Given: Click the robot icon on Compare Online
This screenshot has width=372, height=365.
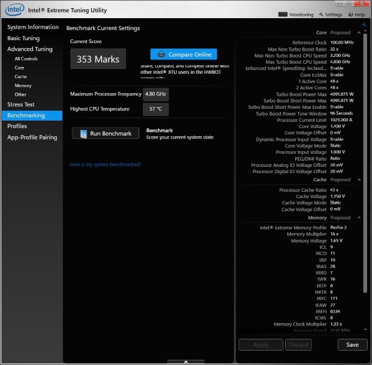Looking at the screenshot, I should pos(161,54).
